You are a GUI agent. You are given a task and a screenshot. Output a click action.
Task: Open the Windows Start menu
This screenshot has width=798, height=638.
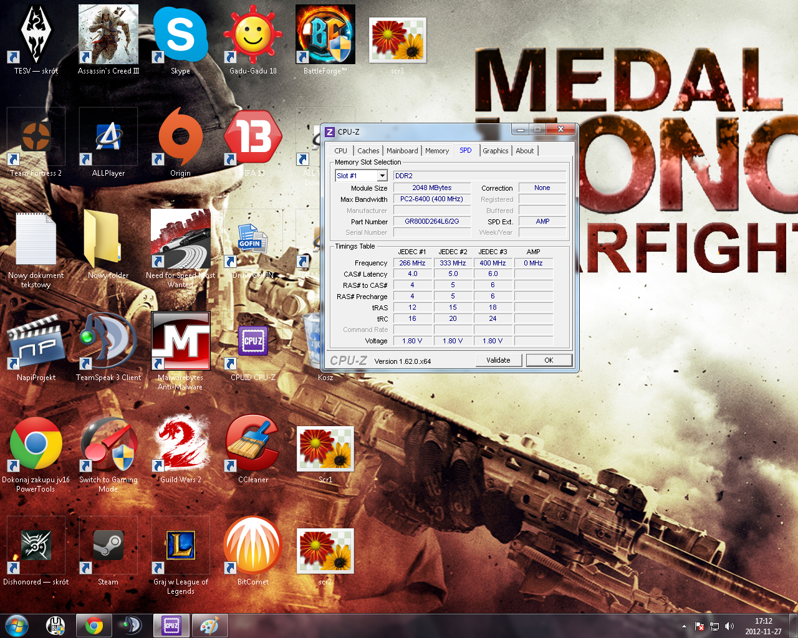(x=17, y=626)
